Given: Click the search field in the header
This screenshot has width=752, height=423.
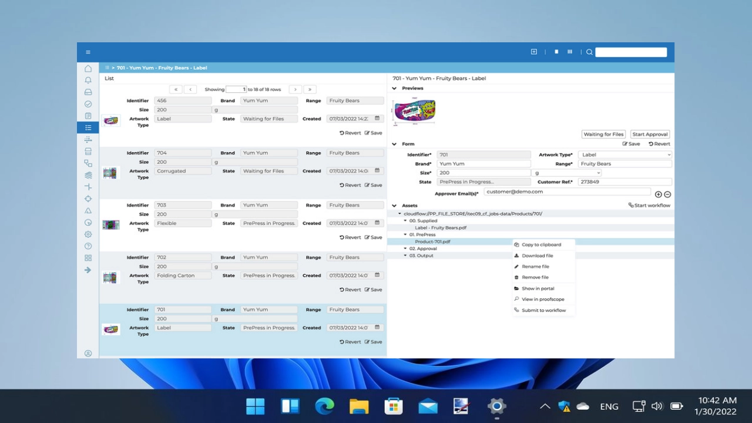Looking at the screenshot, I should 631,52.
